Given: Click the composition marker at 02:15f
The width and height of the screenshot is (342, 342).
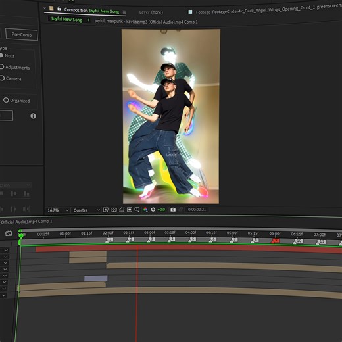Looking at the screenshot, I should coord(130,240).
